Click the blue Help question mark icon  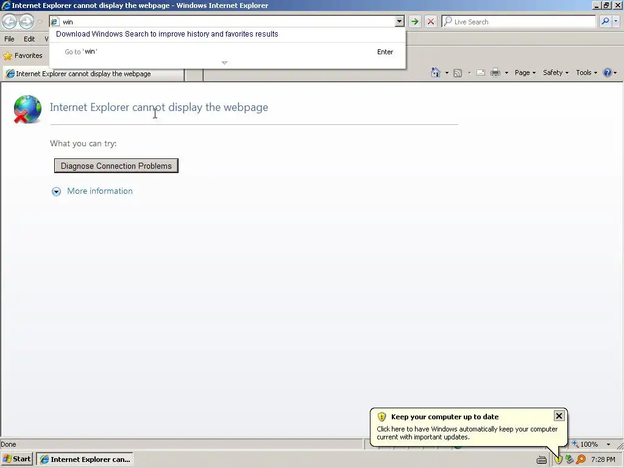[607, 73]
